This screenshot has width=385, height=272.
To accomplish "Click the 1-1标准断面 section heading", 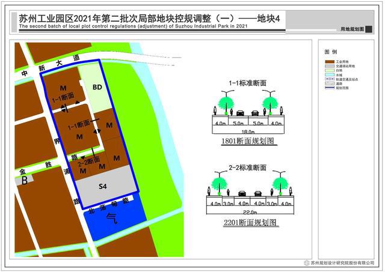I will 247,83.
